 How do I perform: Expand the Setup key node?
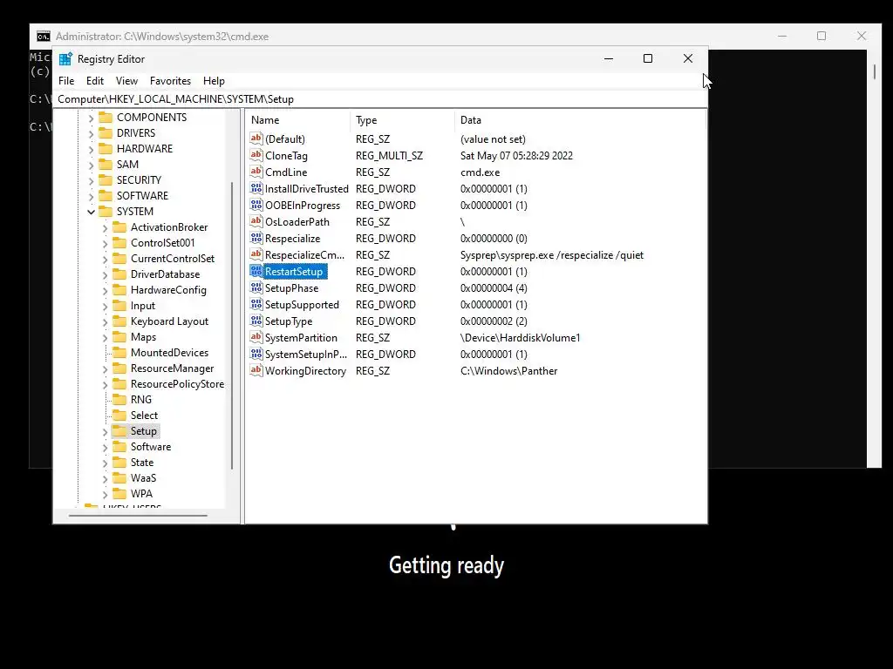(x=105, y=432)
